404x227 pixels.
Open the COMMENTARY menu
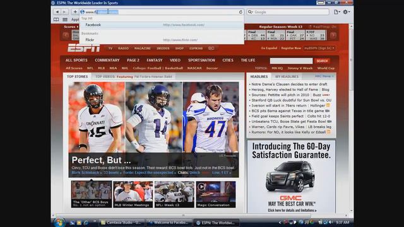tap(107, 61)
